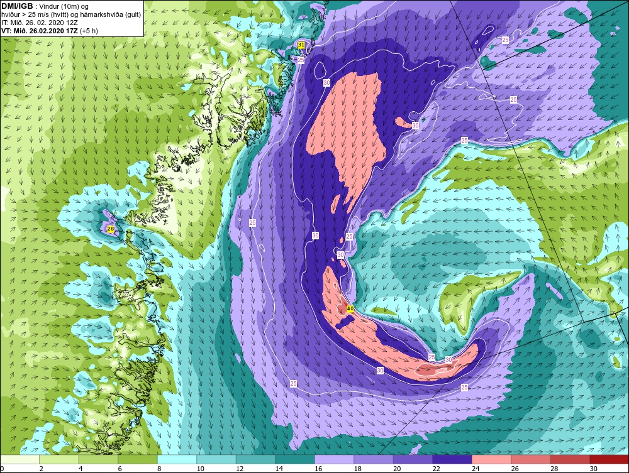
Task: Select the 2–4 m/s legend swatch
Action: point(59,459)
